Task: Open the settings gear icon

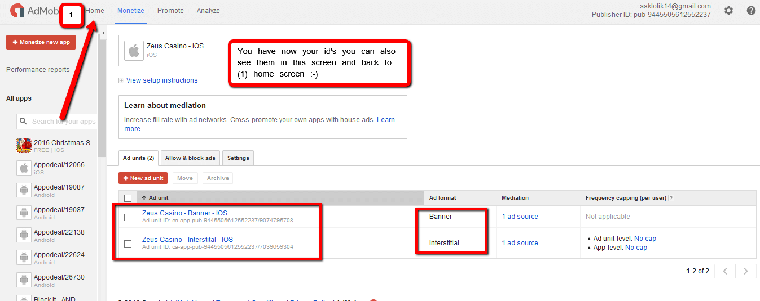Action: (x=728, y=11)
